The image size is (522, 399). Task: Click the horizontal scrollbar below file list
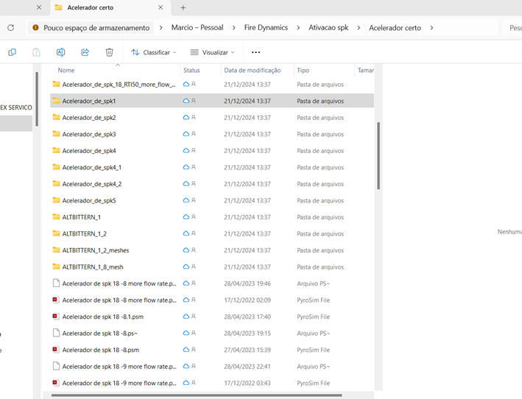point(197,395)
